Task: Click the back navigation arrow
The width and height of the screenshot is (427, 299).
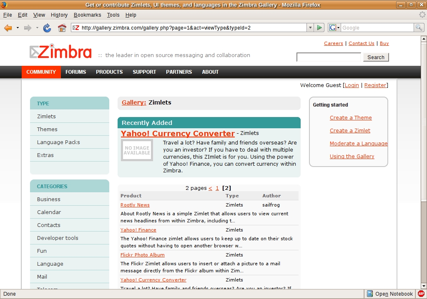Action: pyautogui.click(x=8, y=27)
